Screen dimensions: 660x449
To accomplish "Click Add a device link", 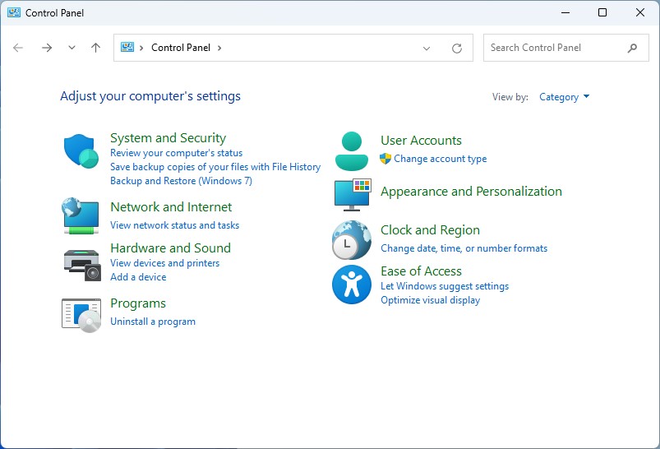I will [138, 277].
